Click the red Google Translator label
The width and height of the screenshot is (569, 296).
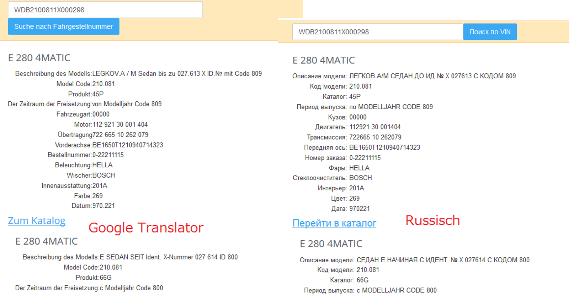146,228
